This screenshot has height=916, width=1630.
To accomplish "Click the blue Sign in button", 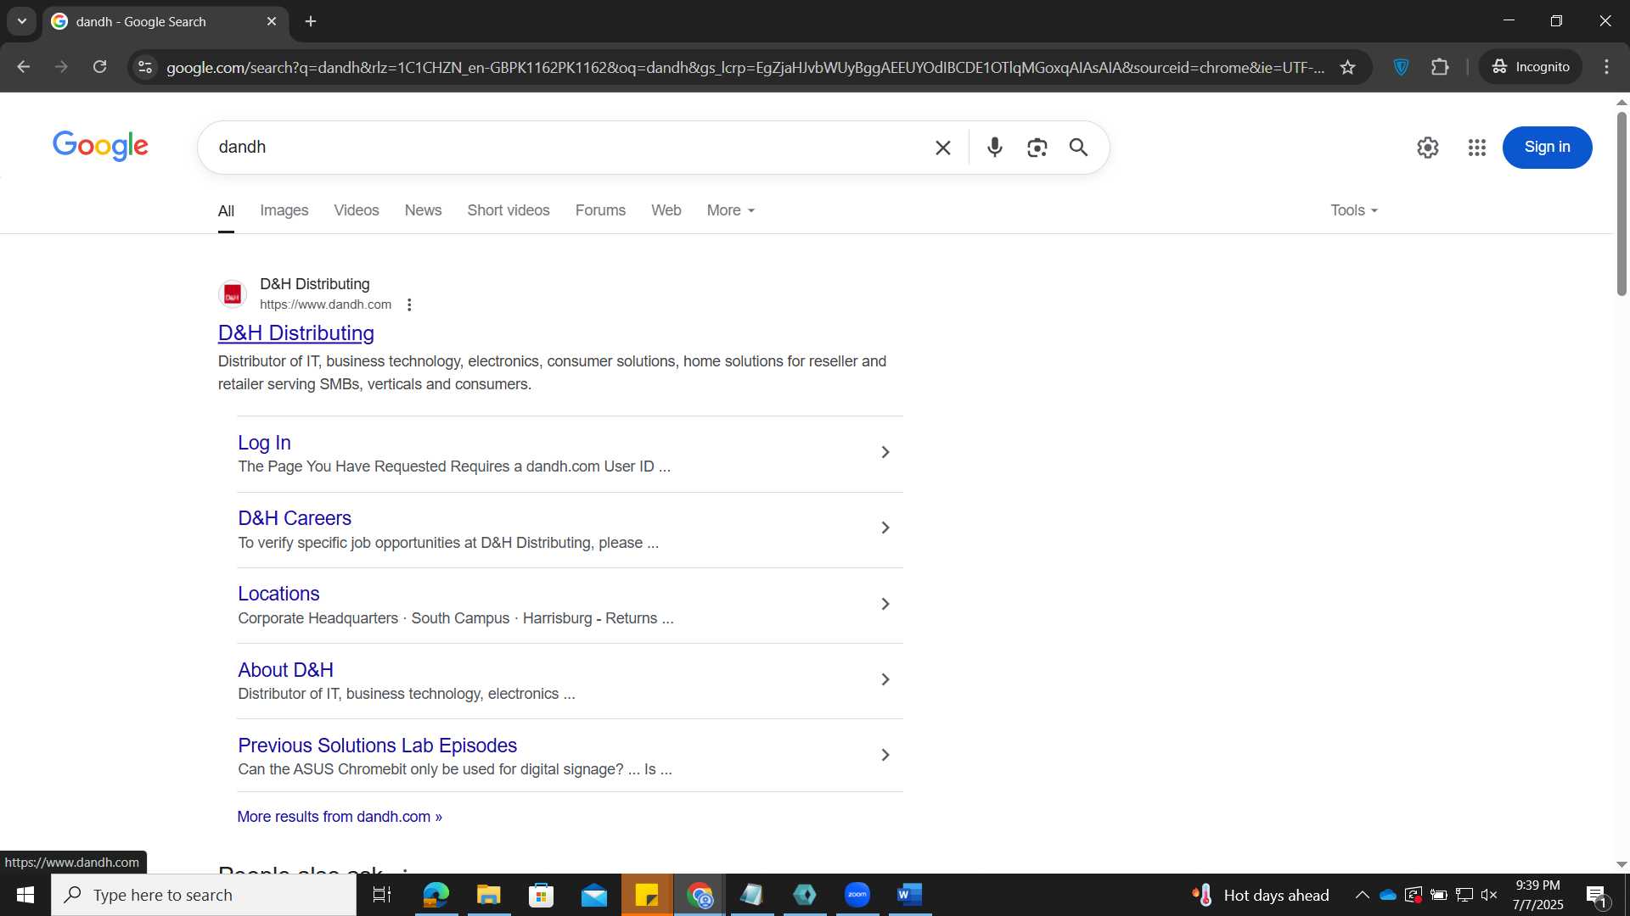I will point(1547,148).
